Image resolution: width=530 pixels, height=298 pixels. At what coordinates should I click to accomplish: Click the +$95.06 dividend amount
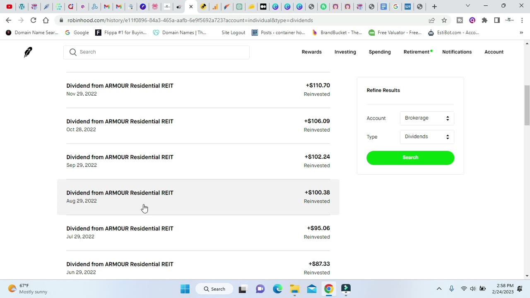318,228
